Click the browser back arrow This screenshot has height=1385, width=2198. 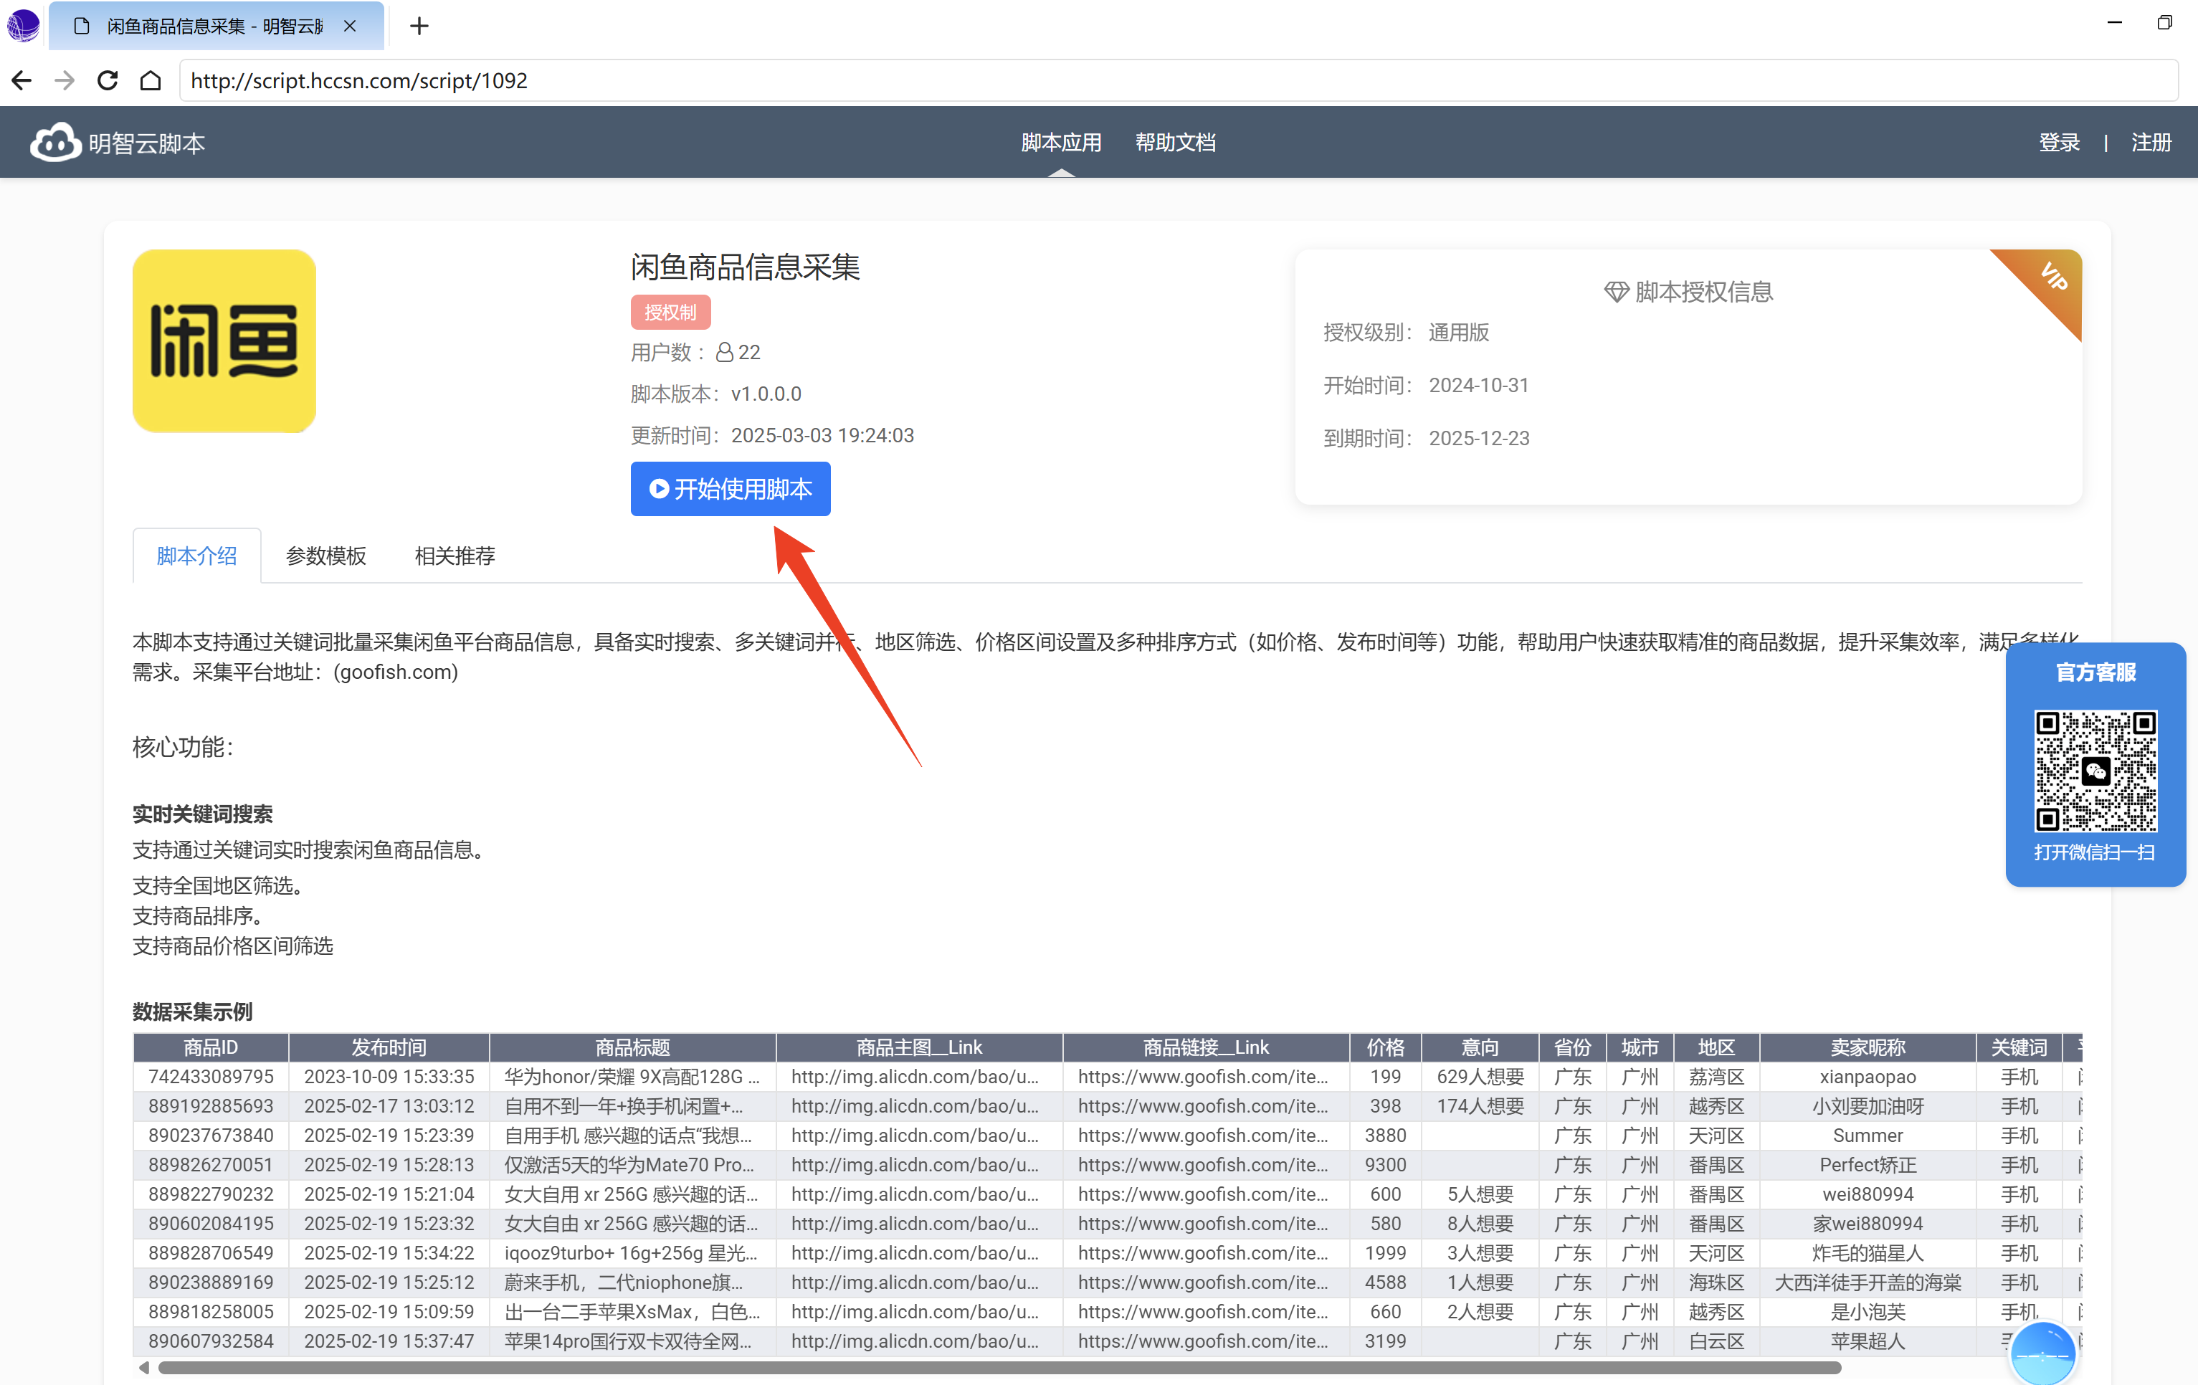[x=22, y=80]
